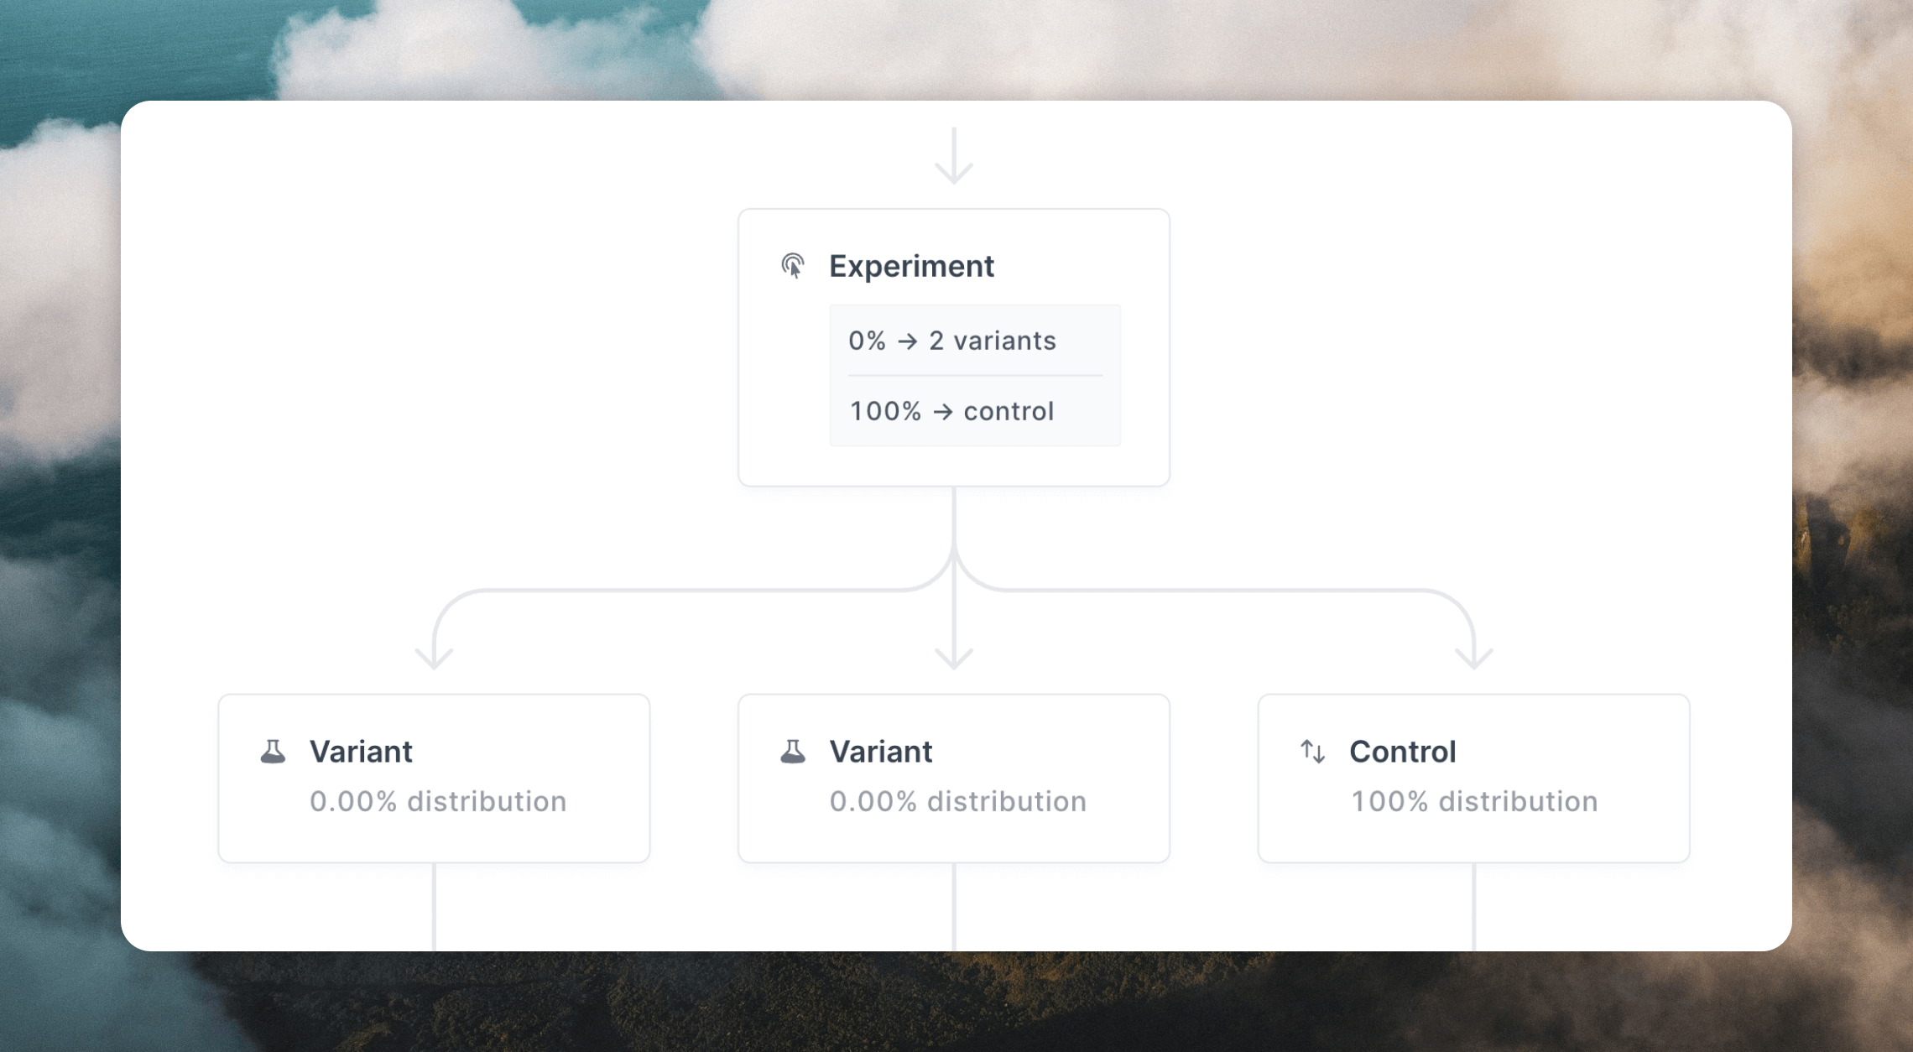
Task: Click the first Variant flask icon
Action: click(273, 752)
